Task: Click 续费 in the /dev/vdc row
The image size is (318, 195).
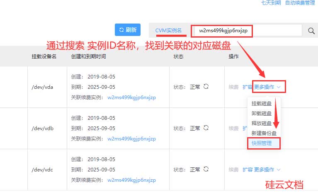Action: tap(233, 169)
